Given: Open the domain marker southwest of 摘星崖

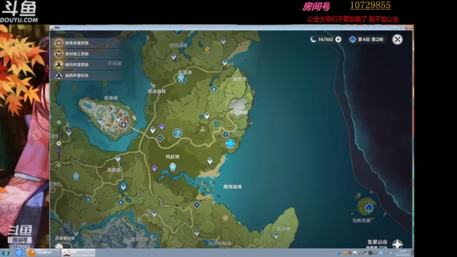Looking at the screenshot, I should point(214,89).
